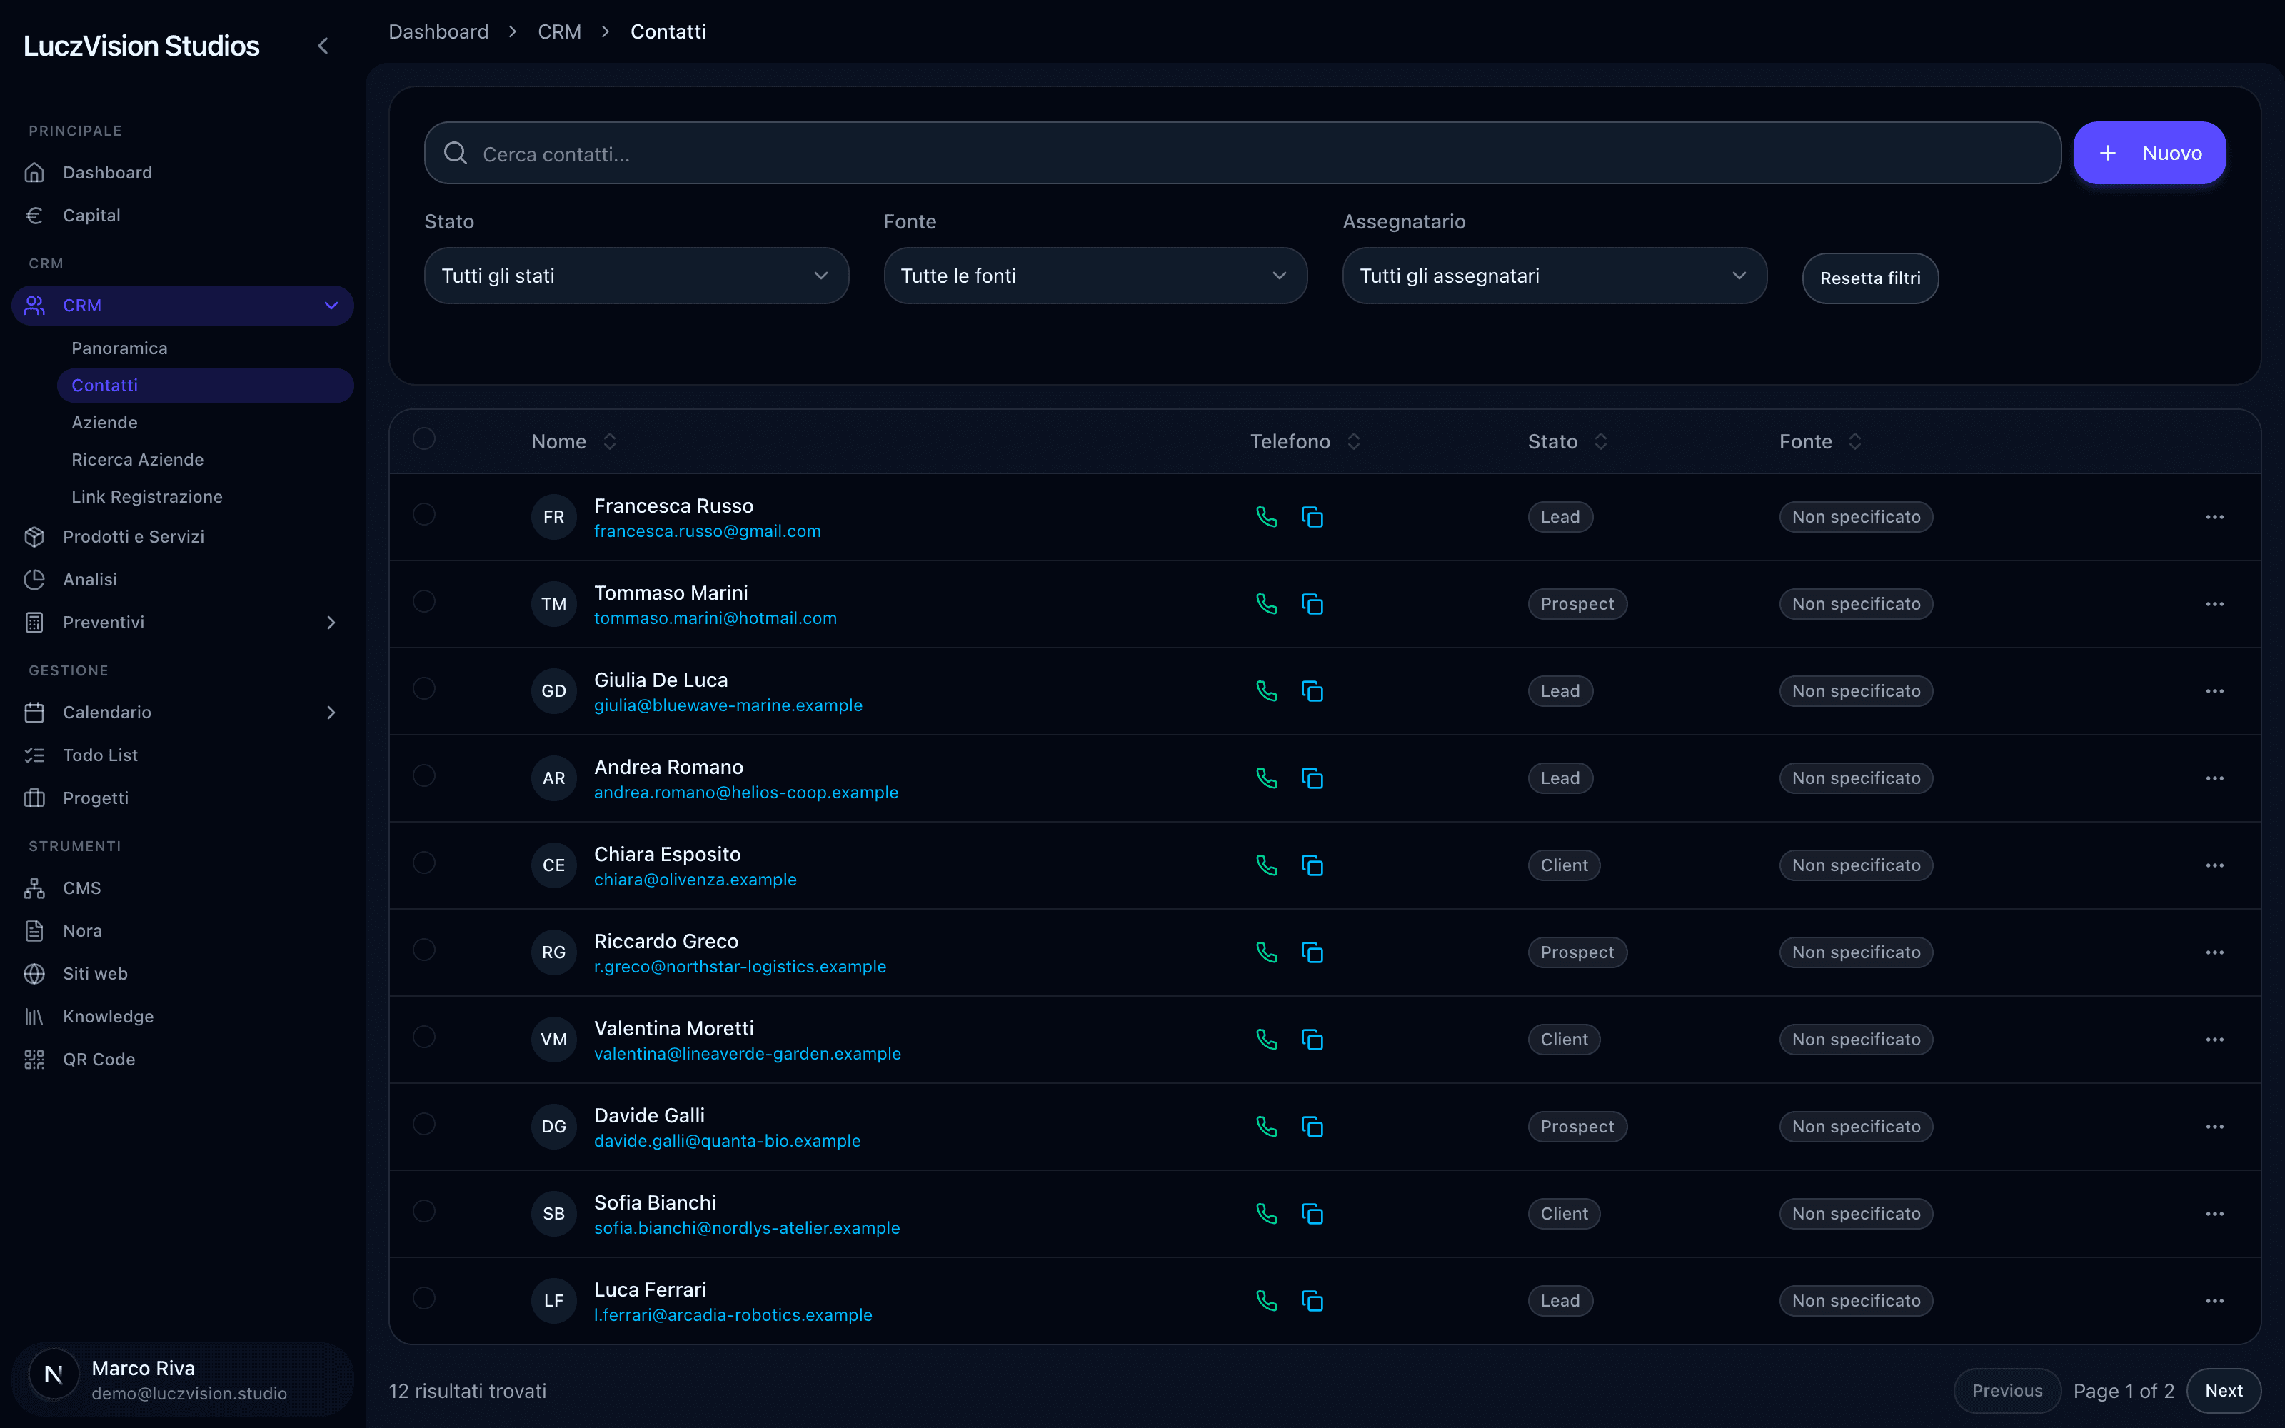Viewport: 2285px width, 1428px height.
Task: Open actions menu for Tommaso Marini
Action: [2214, 603]
